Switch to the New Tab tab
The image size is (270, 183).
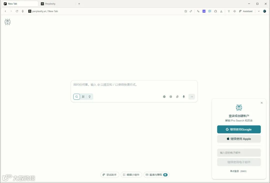(x=20, y=4)
